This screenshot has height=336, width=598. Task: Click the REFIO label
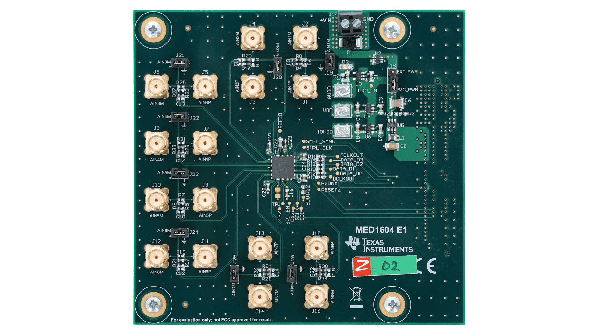[x=280, y=120]
